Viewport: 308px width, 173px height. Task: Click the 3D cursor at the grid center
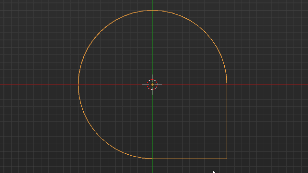[x=152, y=85]
